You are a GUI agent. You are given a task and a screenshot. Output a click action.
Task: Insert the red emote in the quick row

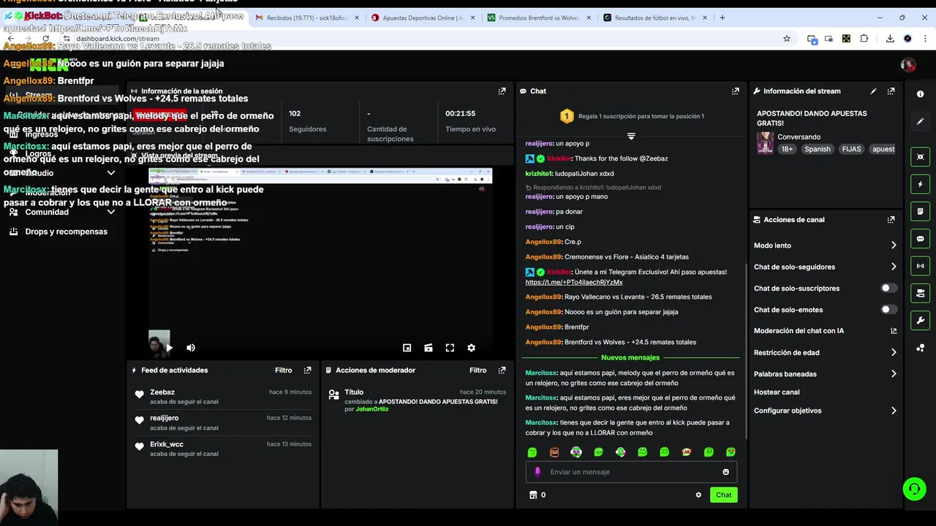686,452
